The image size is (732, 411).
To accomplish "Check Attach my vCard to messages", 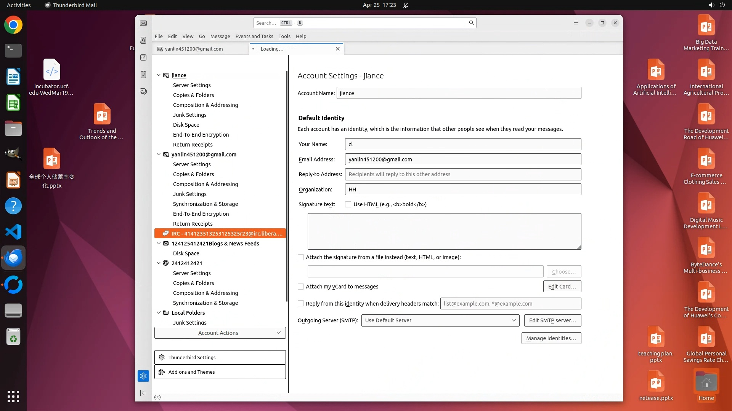I will pos(301,287).
